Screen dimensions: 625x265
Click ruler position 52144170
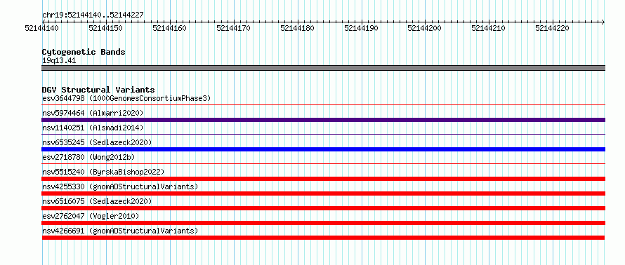point(233,28)
